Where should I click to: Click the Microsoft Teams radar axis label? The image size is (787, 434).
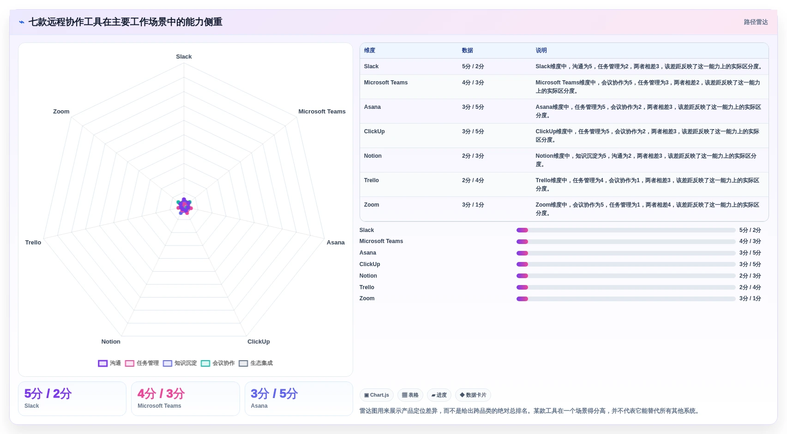[x=322, y=112]
